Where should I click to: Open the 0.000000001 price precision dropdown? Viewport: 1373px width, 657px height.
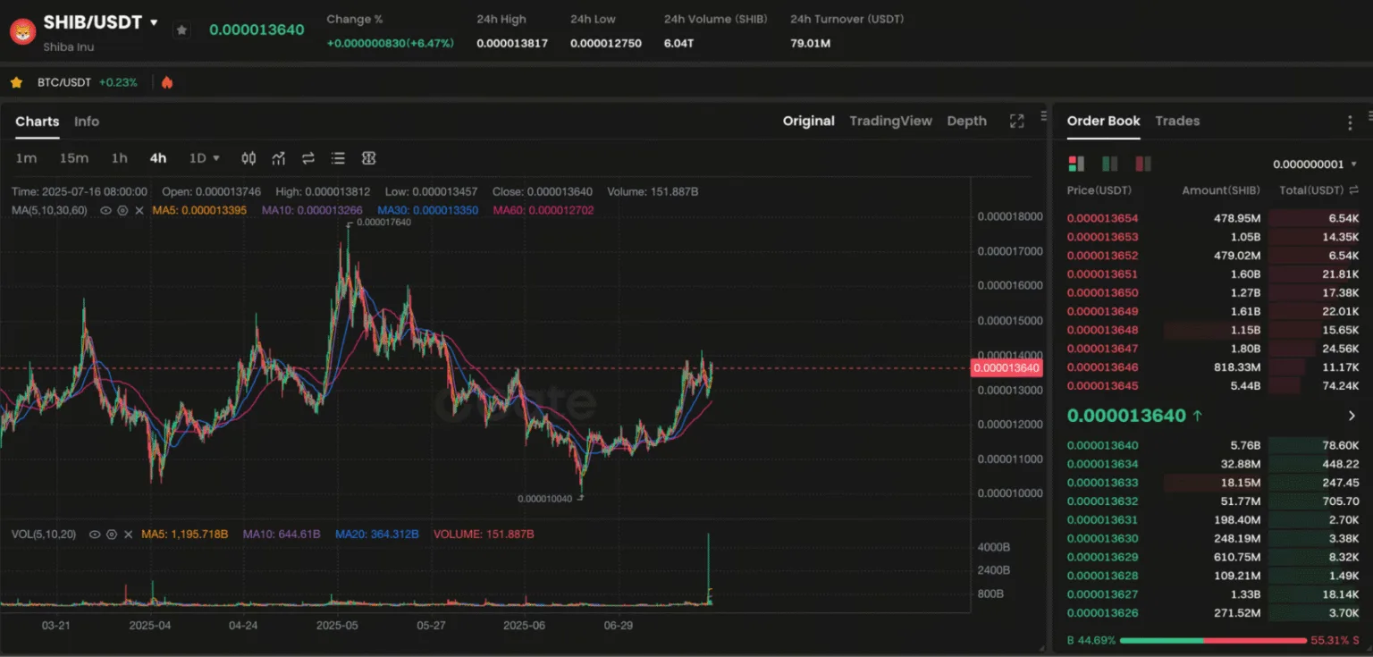1314,164
